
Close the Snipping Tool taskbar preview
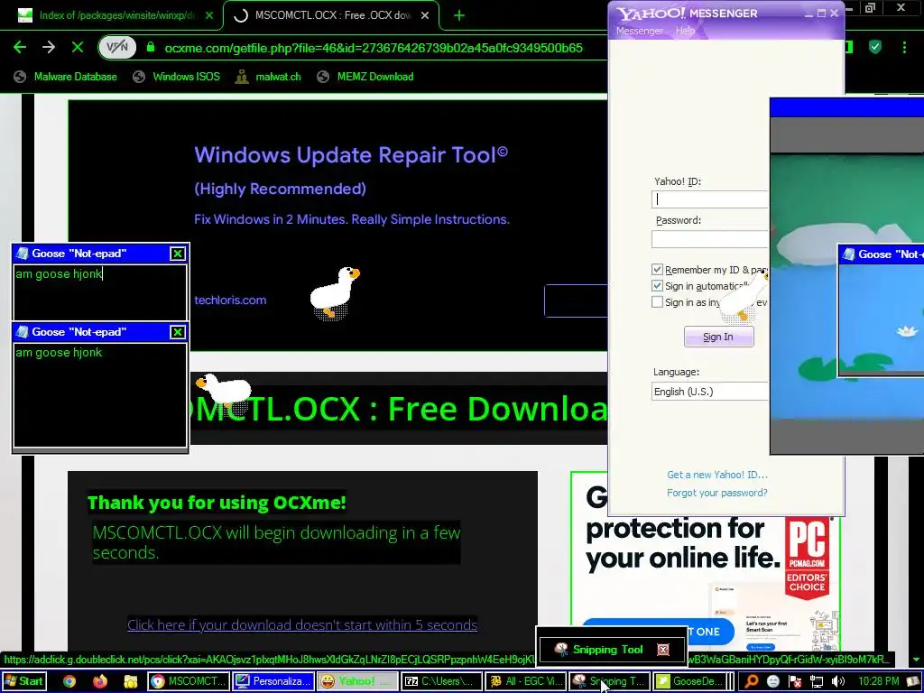[x=663, y=650]
